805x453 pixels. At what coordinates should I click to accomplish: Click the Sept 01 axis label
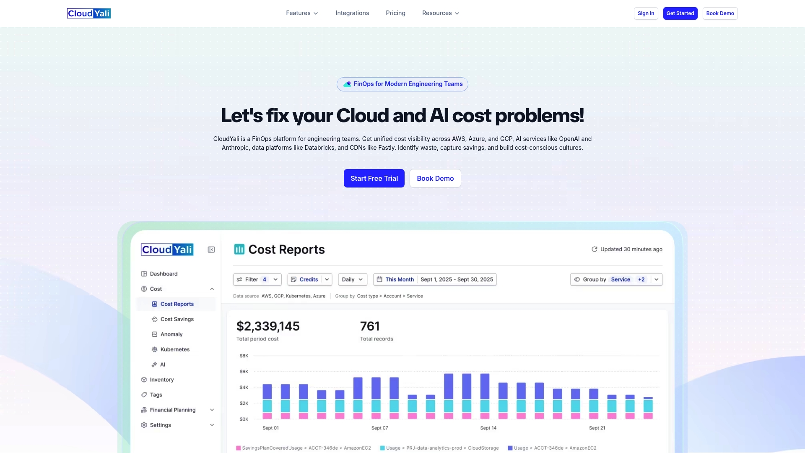tap(270, 428)
